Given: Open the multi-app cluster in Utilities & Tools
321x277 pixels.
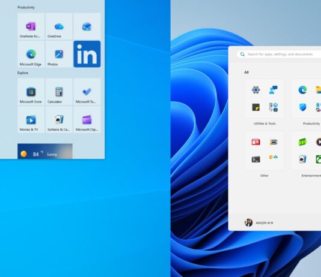Looking at the screenshot, I should [274, 107].
